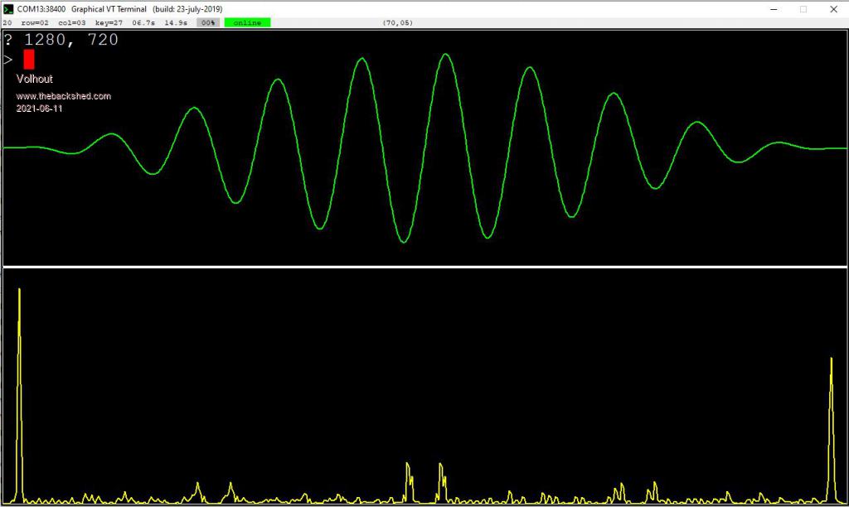
Task: Minimize the Graphical VT Terminal window
Action: click(x=773, y=8)
